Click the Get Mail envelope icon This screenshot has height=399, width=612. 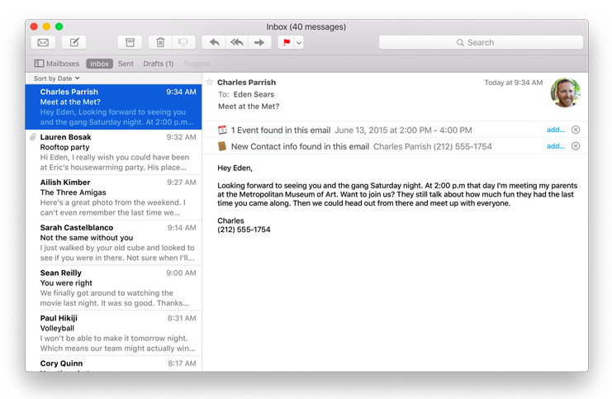point(44,42)
